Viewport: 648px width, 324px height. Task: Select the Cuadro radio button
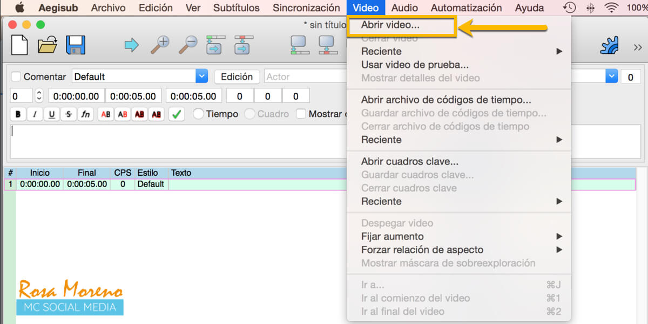pos(250,114)
